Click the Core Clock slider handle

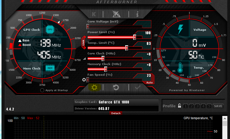[x=103, y=59]
